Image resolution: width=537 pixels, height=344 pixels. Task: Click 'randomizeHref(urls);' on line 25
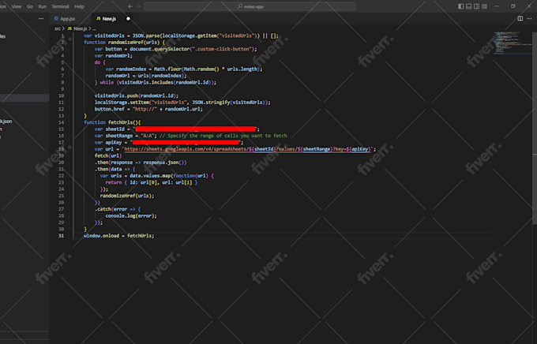(127, 196)
